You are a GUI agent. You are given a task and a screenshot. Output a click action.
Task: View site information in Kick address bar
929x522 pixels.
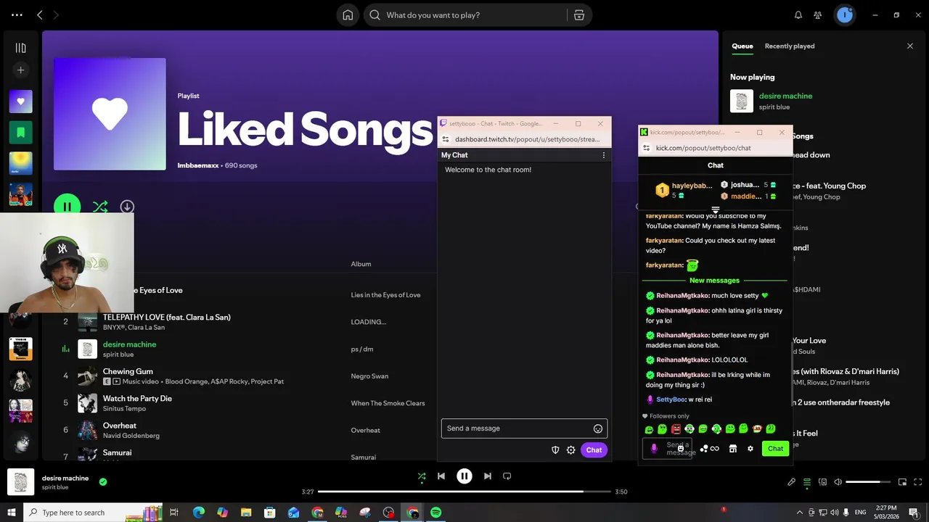[x=646, y=148]
